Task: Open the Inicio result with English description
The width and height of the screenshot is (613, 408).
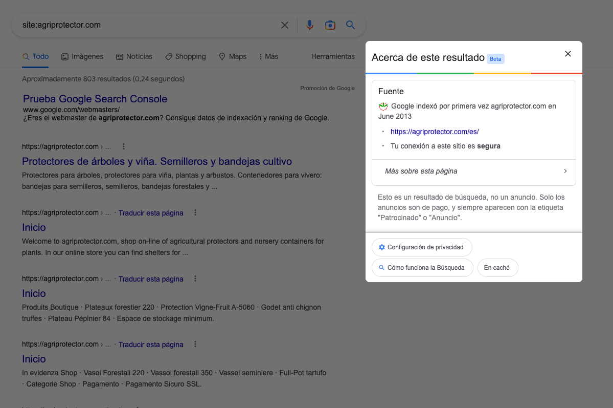Action: pyautogui.click(x=34, y=227)
